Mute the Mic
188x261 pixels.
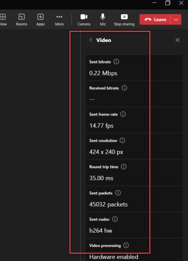click(x=103, y=19)
